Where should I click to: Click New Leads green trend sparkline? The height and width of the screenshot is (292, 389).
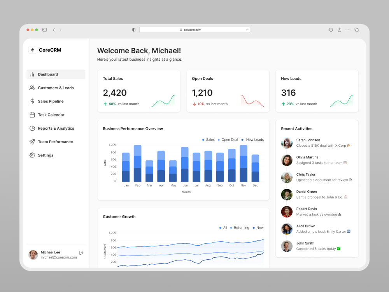(342, 101)
